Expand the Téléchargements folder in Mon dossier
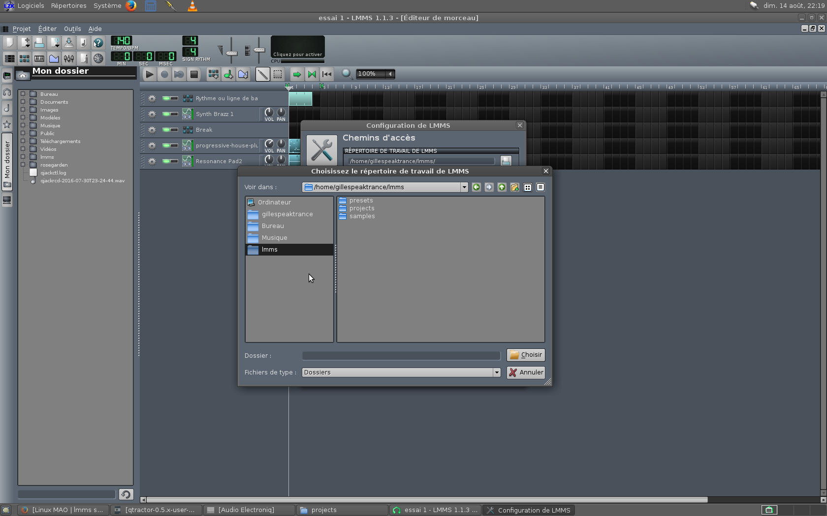 tap(23, 141)
